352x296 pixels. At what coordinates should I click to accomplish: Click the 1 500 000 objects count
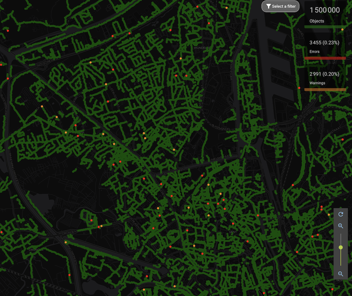[324, 10]
